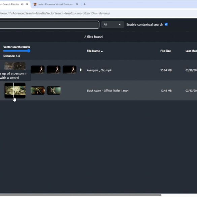Switch to the Proxmox Virtual Environment tab
The image size is (197, 197).
click(56, 4)
